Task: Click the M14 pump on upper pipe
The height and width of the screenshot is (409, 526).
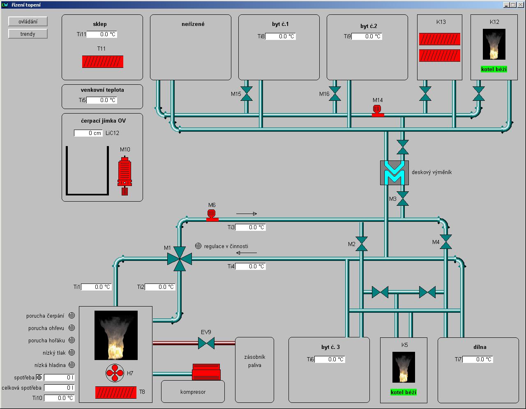Action: (x=378, y=110)
